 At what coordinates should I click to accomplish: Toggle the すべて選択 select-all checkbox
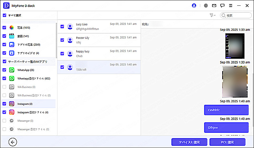(4, 15)
